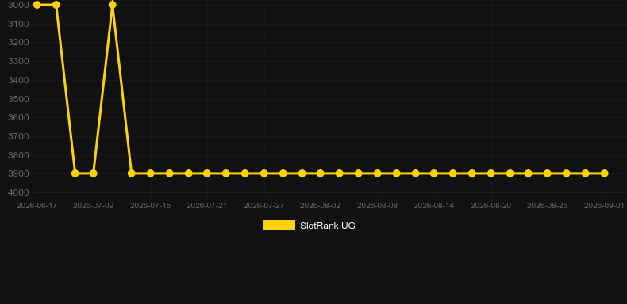Click the 2026-07-27 date label
The height and width of the screenshot is (304, 627).
(x=264, y=206)
